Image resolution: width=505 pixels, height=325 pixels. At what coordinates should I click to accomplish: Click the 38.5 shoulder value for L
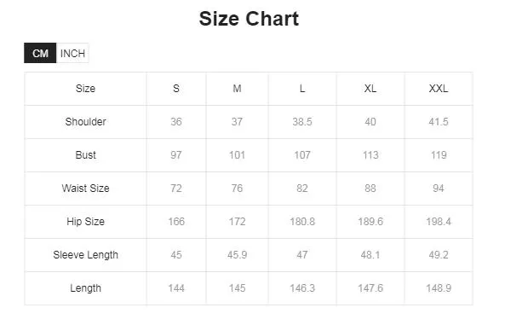(x=302, y=122)
